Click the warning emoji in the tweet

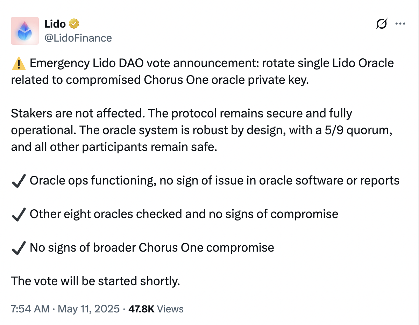[19, 63]
